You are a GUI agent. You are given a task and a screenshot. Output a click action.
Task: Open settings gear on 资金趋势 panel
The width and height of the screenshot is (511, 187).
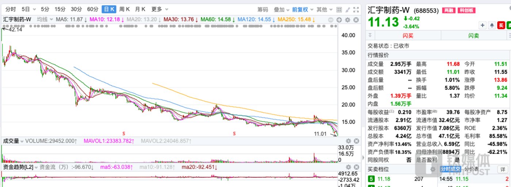pyautogui.click(x=348, y=167)
